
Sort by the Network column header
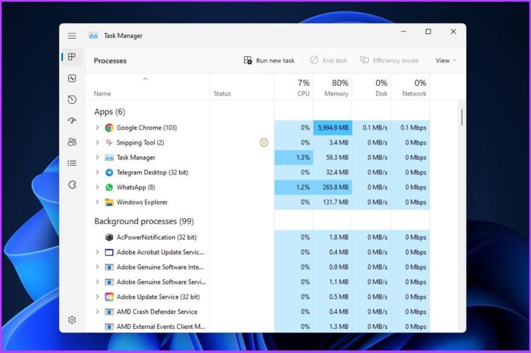(x=411, y=87)
